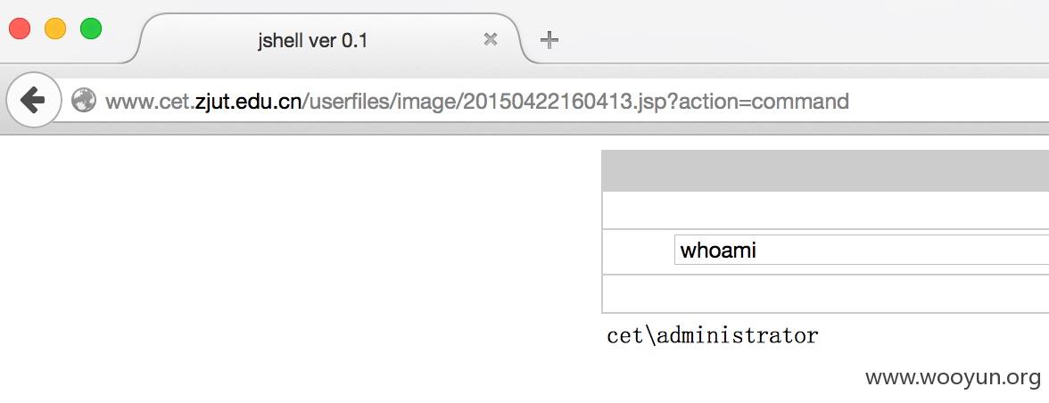Image resolution: width=1049 pixels, height=403 pixels.
Task: Click the whoami command input field
Action: tap(861, 250)
